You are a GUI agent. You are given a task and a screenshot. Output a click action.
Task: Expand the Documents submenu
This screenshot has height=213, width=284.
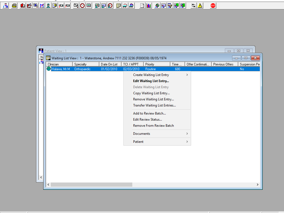[157, 134]
